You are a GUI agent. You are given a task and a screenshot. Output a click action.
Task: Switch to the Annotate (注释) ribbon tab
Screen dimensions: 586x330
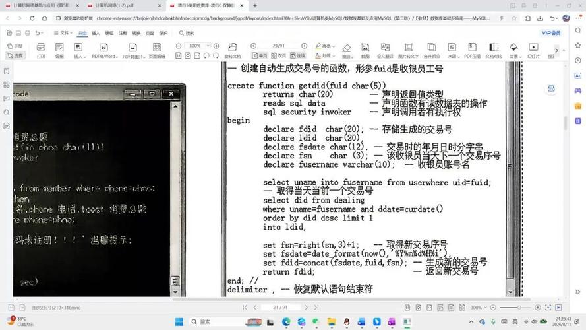123,33
